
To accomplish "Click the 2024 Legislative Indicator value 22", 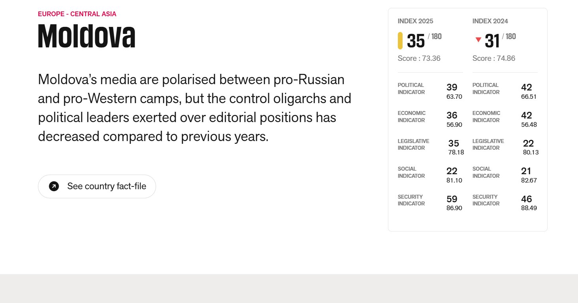I will [528, 143].
